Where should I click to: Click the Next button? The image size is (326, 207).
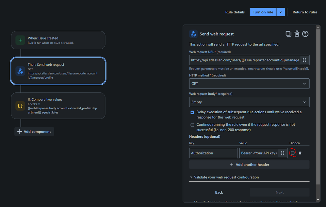pos(279,192)
